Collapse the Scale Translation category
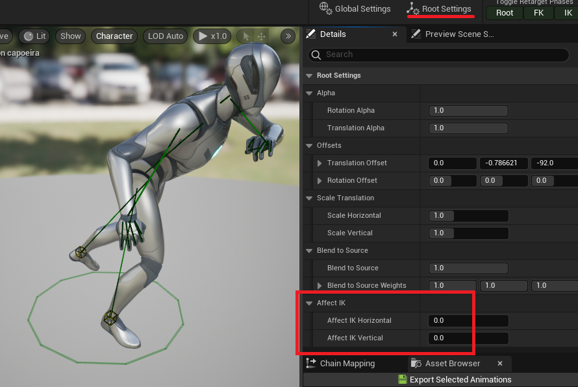Screen dimensions: 578x387 tap(309, 198)
